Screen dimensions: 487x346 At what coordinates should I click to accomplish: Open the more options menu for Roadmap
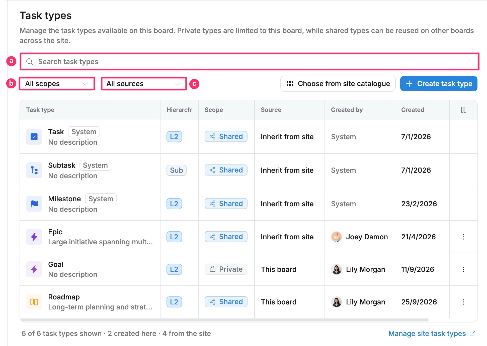(464, 302)
